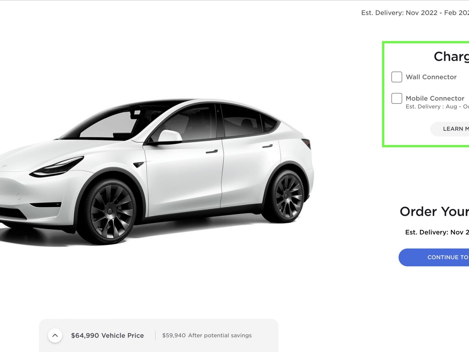Click the $64,990 Vehicle Price text

pyautogui.click(x=108, y=335)
